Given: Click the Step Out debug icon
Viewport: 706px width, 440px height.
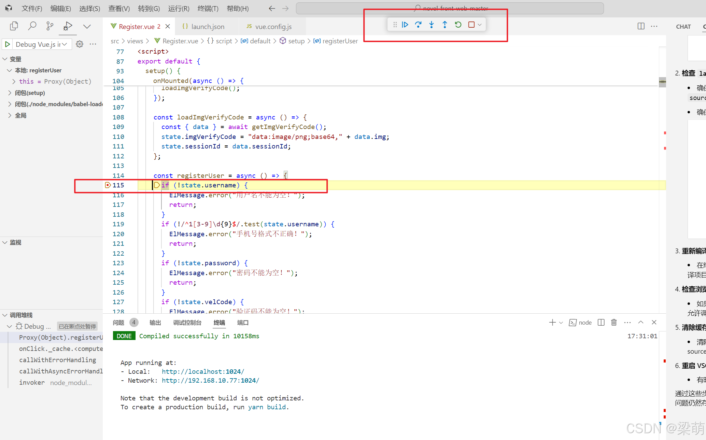Looking at the screenshot, I should click(x=444, y=25).
